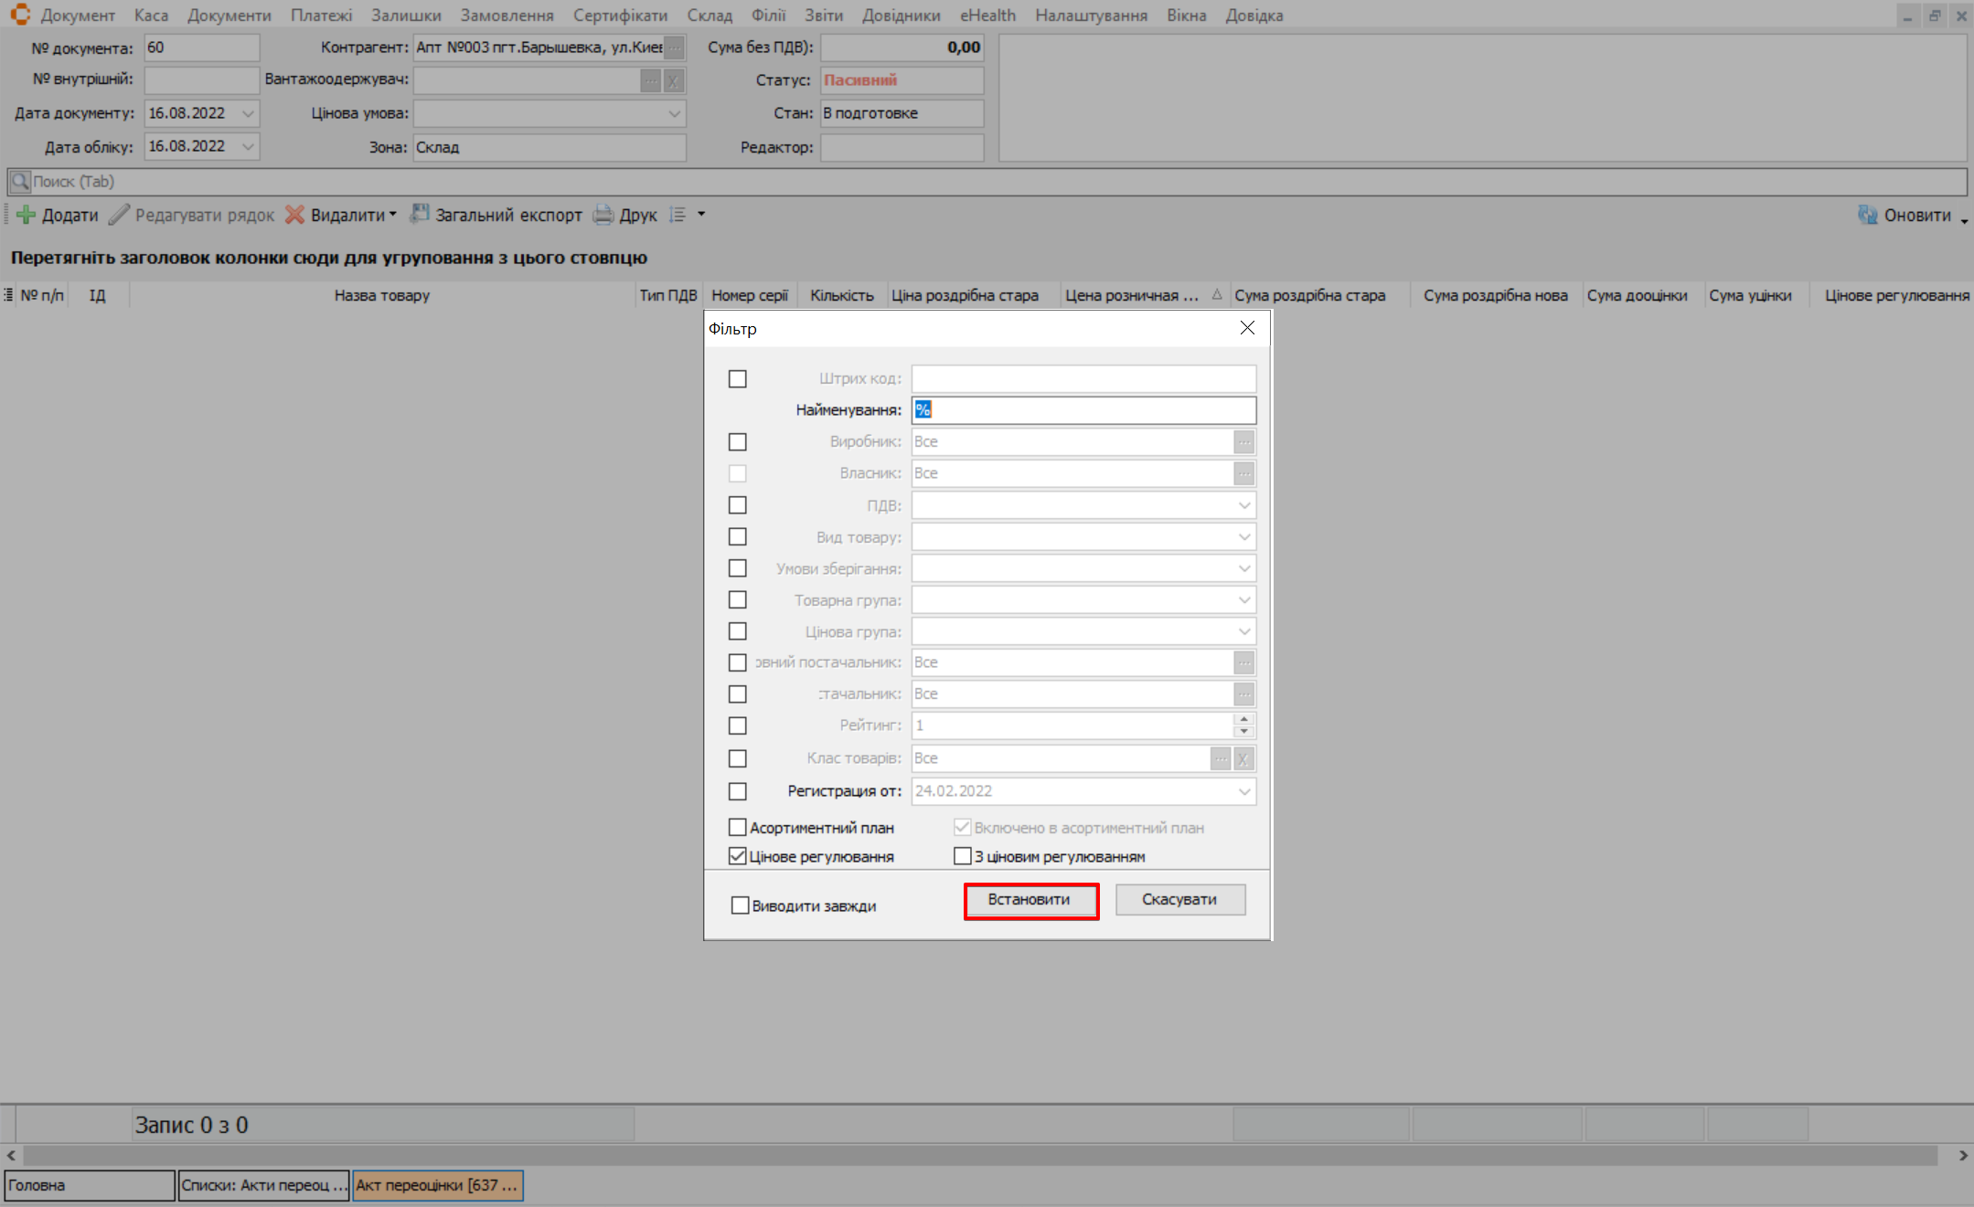Image resolution: width=1974 pixels, height=1207 pixels.
Task: Expand the Товарна група combo box
Action: [x=1243, y=600]
